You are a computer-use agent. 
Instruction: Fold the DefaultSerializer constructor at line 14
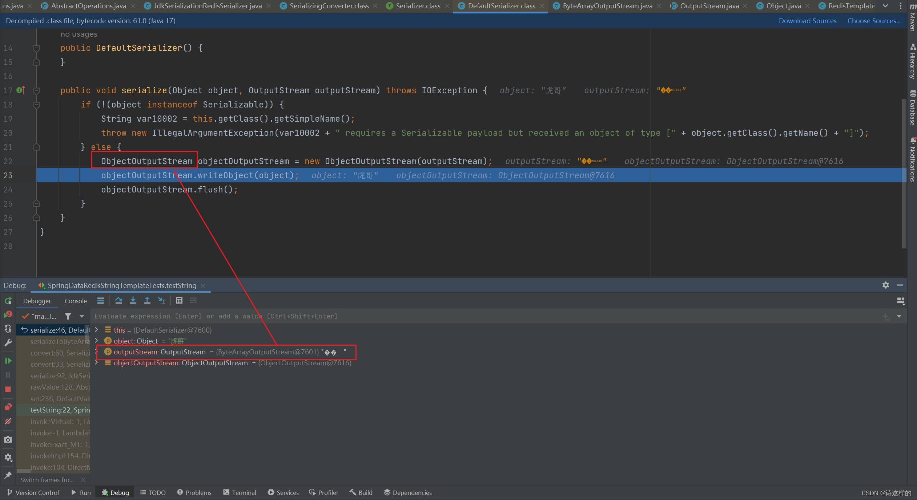point(36,48)
